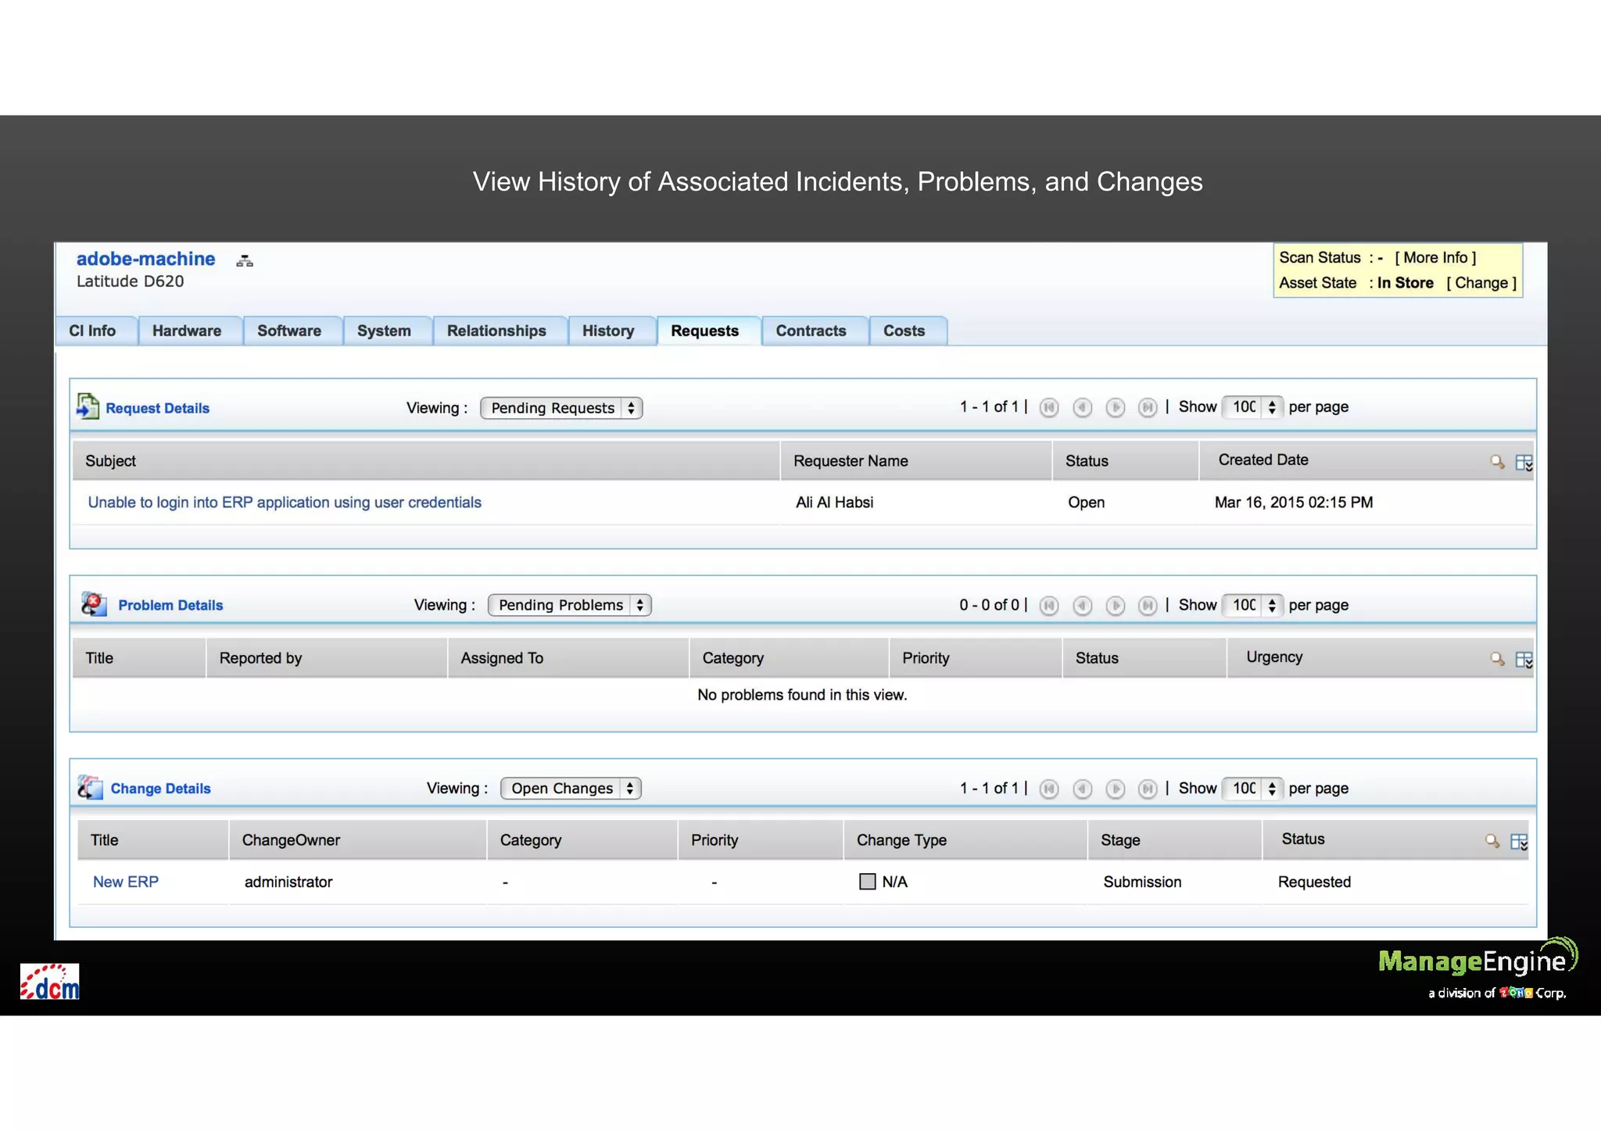The height and width of the screenshot is (1131, 1601).
Task: Click the Mar 16, 2015 02:15 PM date
Action: click(x=1294, y=503)
